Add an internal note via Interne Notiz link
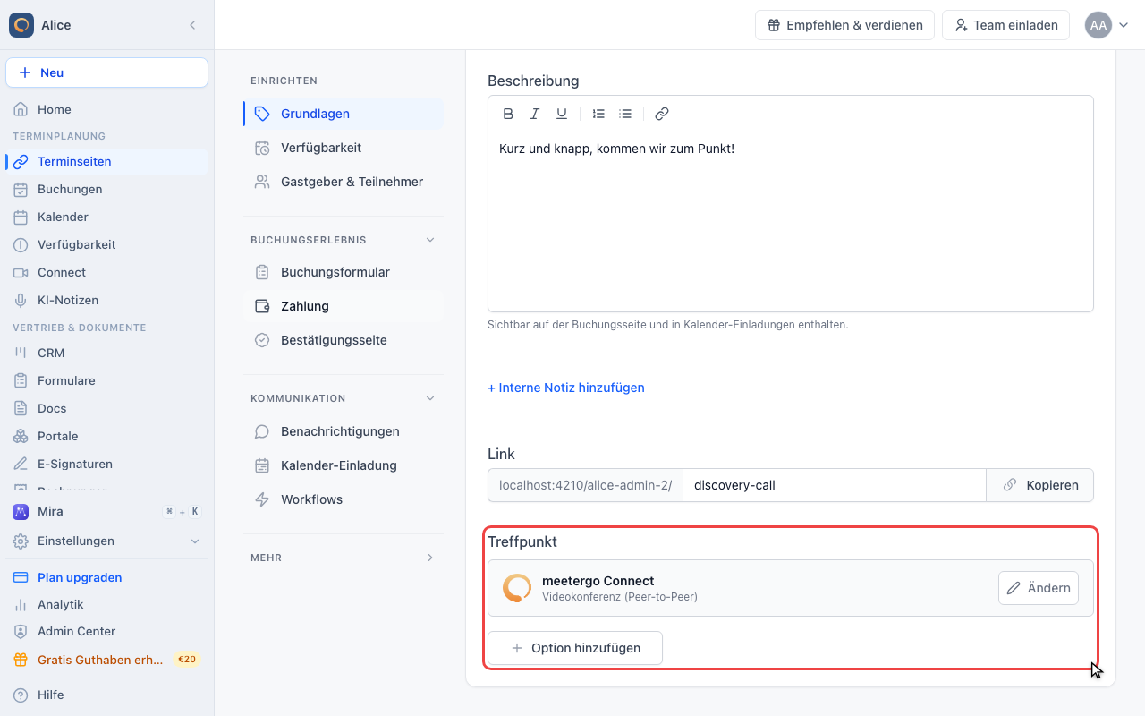1145x716 pixels. pyautogui.click(x=566, y=388)
